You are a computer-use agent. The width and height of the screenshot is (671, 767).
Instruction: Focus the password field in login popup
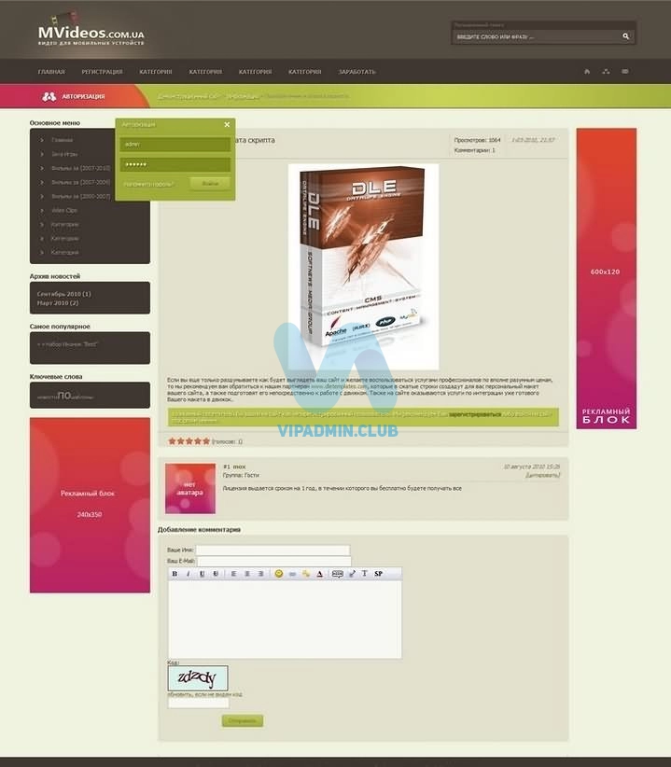(x=175, y=164)
